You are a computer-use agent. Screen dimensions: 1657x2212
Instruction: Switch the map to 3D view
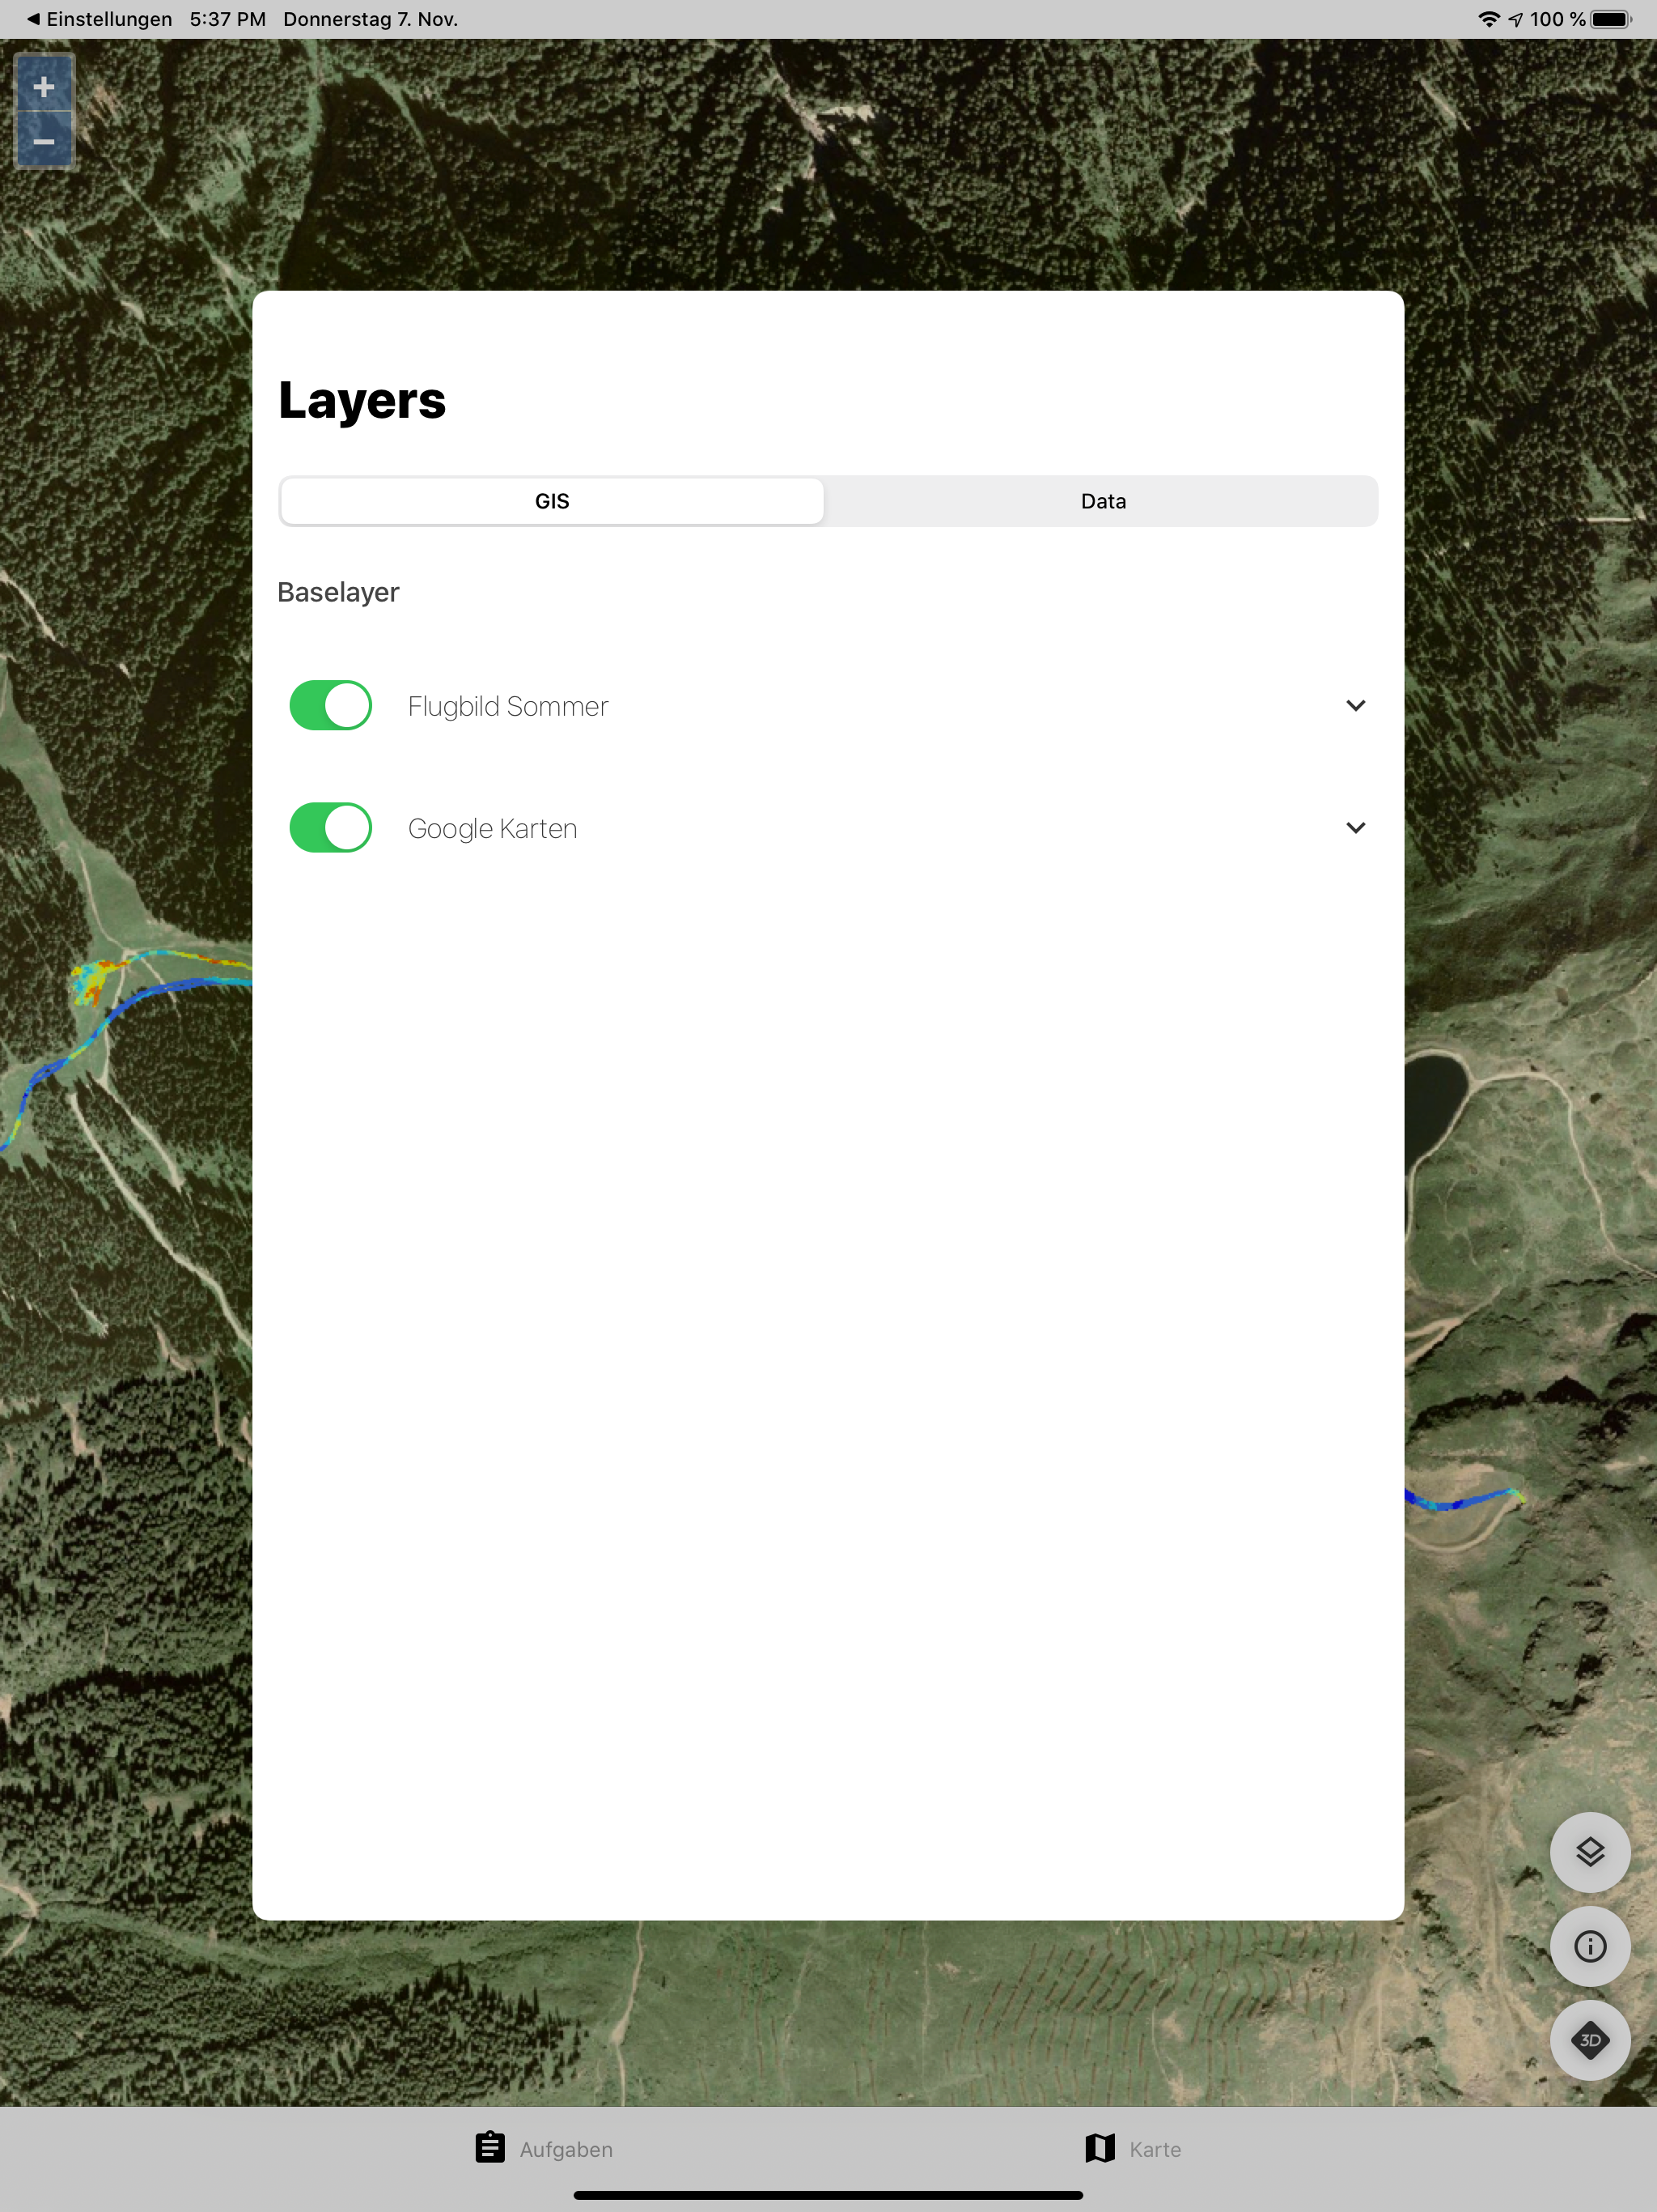(1589, 2039)
